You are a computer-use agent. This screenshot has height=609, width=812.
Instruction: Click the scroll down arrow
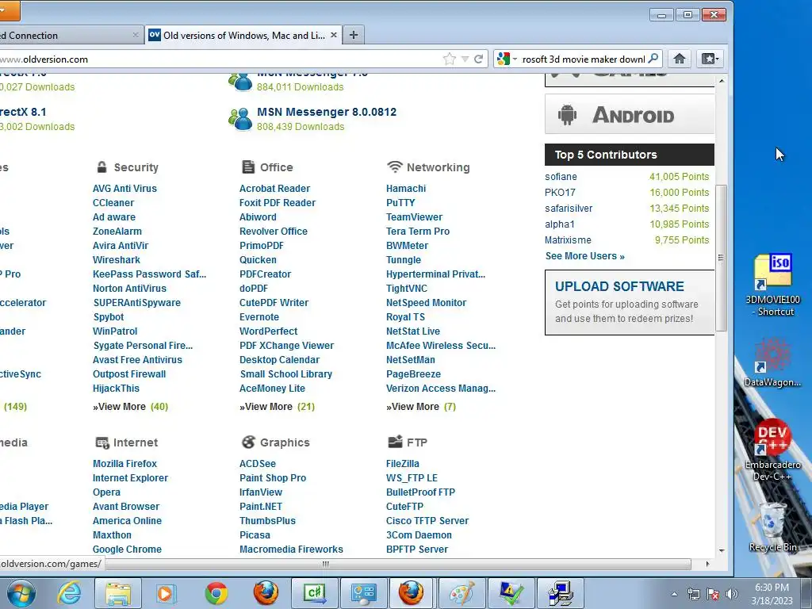point(722,550)
